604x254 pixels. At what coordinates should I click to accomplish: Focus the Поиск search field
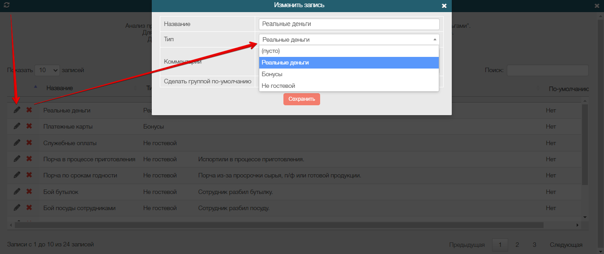point(548,70)
